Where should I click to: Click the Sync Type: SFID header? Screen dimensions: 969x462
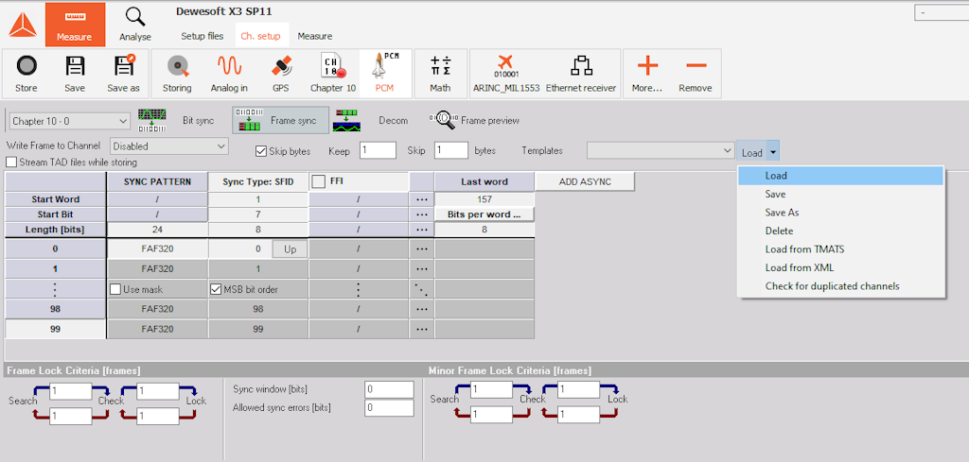[258, 181]
